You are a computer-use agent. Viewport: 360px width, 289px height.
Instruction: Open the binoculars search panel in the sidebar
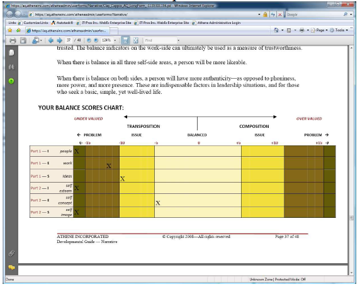pos(11,67)
